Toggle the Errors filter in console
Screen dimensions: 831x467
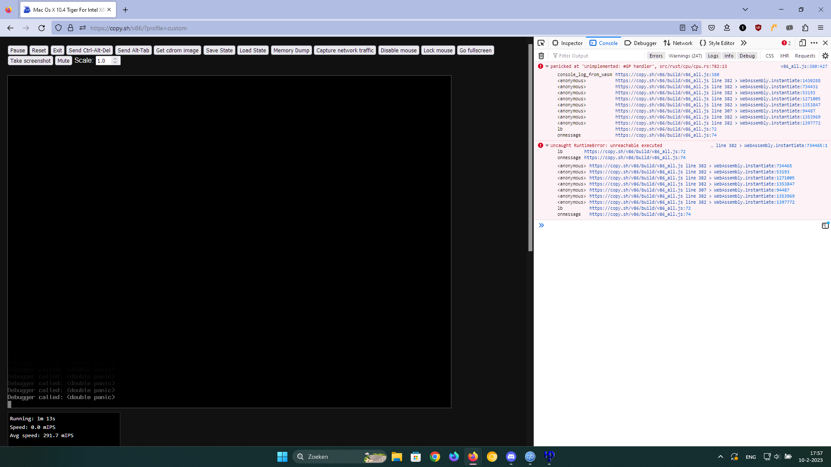[656, 56]
